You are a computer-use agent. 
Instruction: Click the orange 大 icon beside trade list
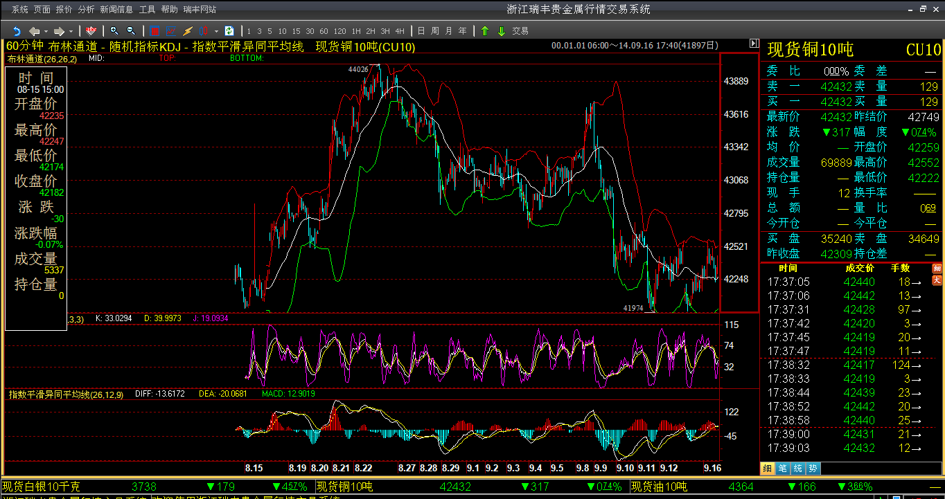(x=937, y=280)
